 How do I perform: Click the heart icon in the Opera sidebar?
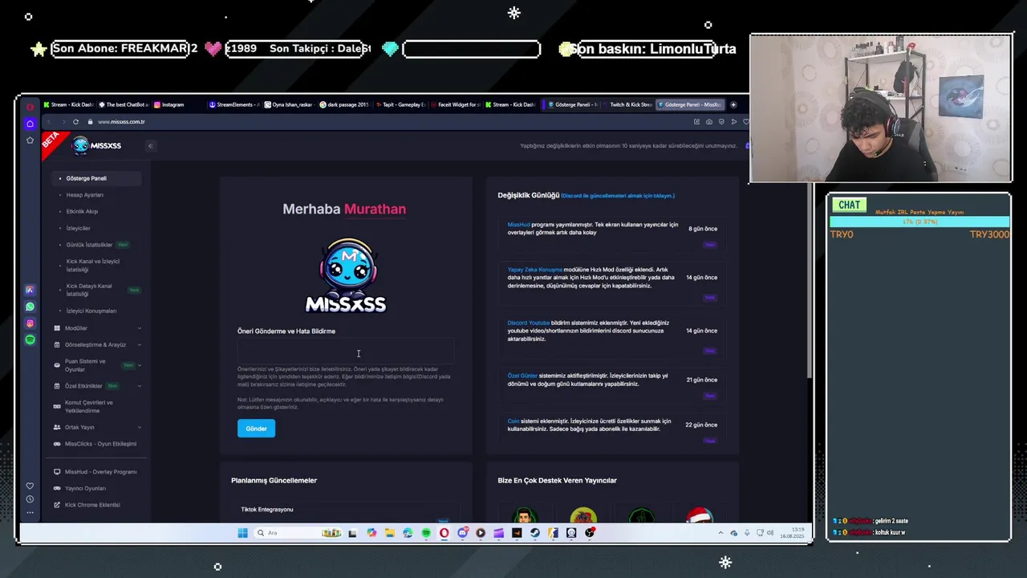(30, 486)
